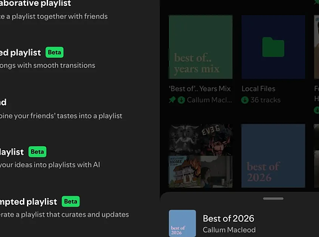Viewport: 319px width, 237px height.
Task: Click the Callum Macl... owner label
Action: 209,100
